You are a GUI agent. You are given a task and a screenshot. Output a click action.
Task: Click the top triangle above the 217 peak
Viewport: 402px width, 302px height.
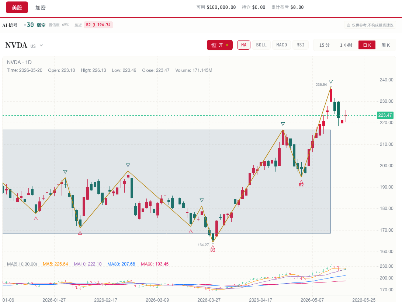coord(283,124)
